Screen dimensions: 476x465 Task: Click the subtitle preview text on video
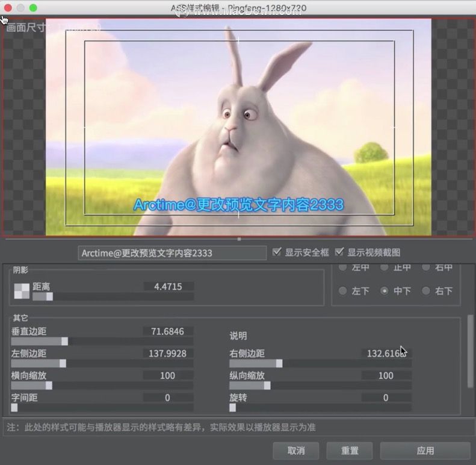click(239, 205)
